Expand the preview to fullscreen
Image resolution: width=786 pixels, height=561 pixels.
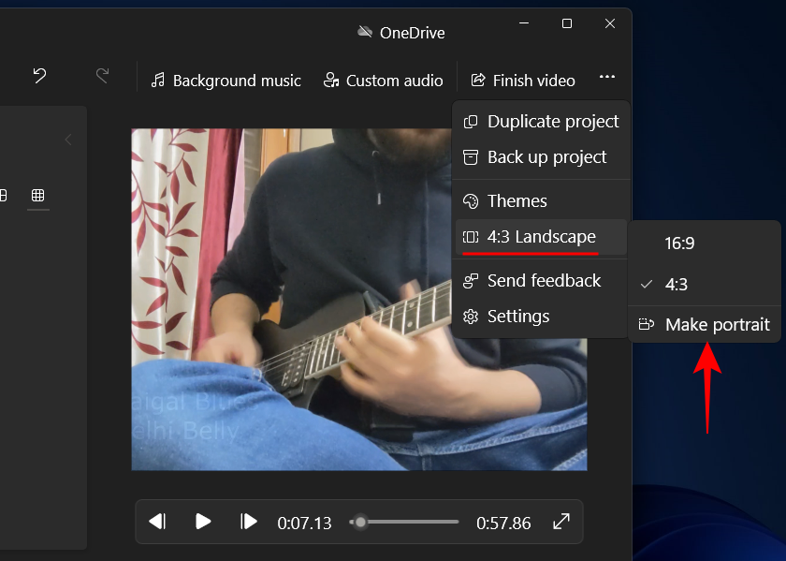pyautogui.click(x=560, y=522)
